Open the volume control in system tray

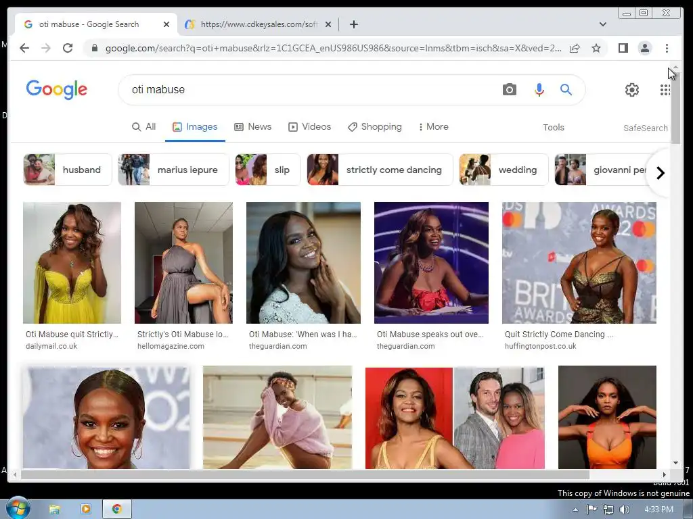[x=624, y=510]
